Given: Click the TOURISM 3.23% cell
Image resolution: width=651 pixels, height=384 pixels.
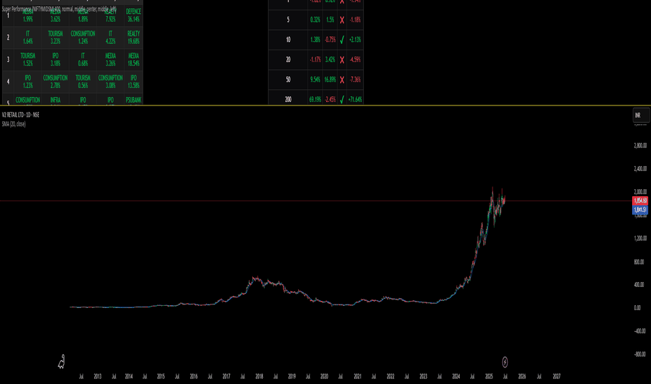Looking at the screenshot, I should click(x=55, y=38).
